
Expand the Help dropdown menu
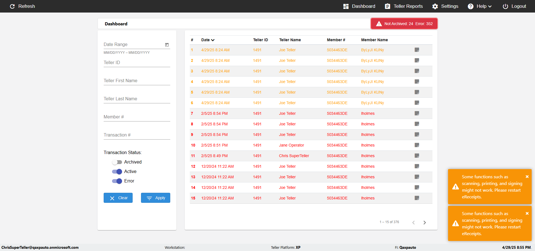click(480, 6)
